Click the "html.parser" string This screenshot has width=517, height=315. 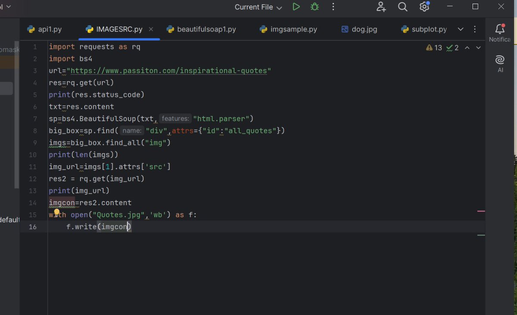(221, 119)
